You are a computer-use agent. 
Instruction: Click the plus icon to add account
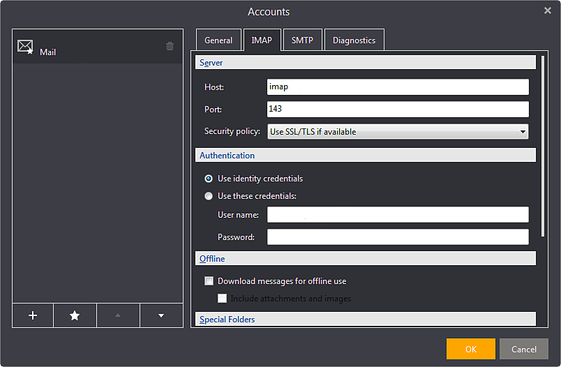[x=33, y=315]
